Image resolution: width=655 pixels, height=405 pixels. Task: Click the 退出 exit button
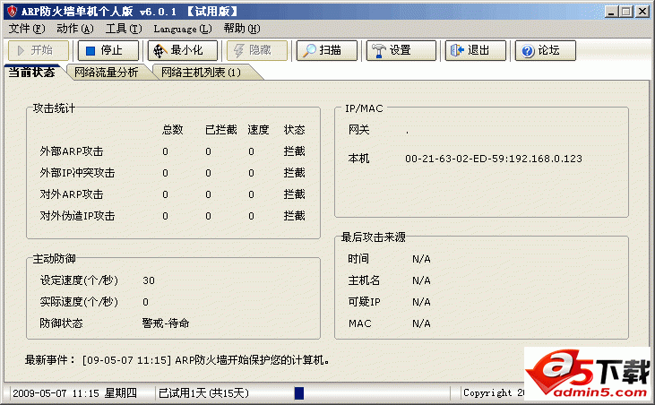pyautogui.click(x=476, y=50)
